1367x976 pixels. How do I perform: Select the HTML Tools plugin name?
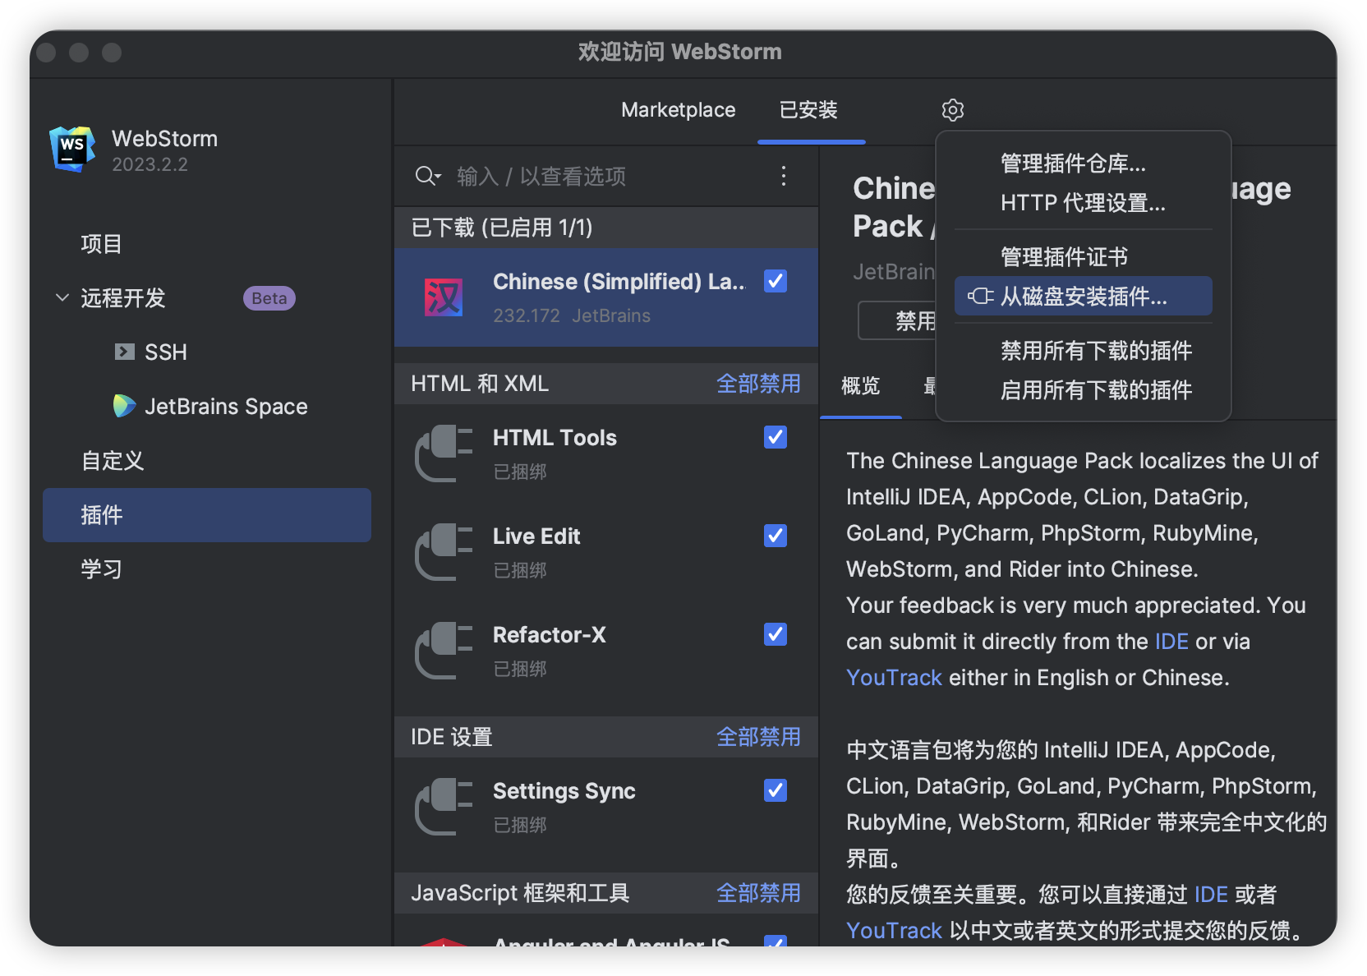pos(555,438)
